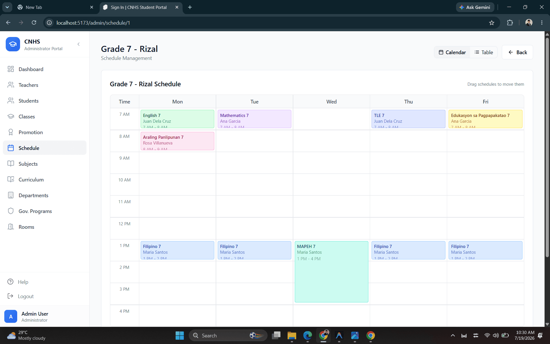The height and width of the screenshot is (344, 550).
Task: Click the taskbar Search box
Action: pos(228,335)
